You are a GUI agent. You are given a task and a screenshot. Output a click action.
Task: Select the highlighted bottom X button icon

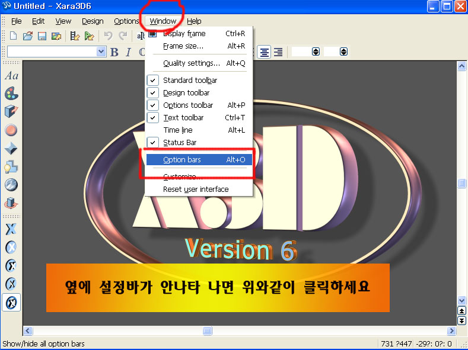tap(11, 303)
